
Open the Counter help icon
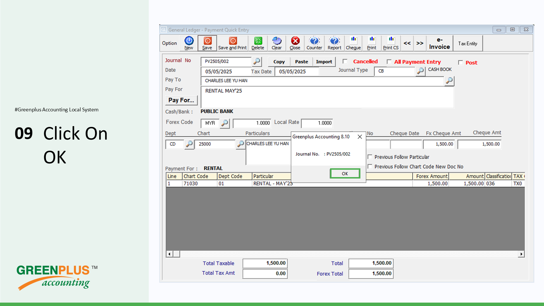coord(314,43)
